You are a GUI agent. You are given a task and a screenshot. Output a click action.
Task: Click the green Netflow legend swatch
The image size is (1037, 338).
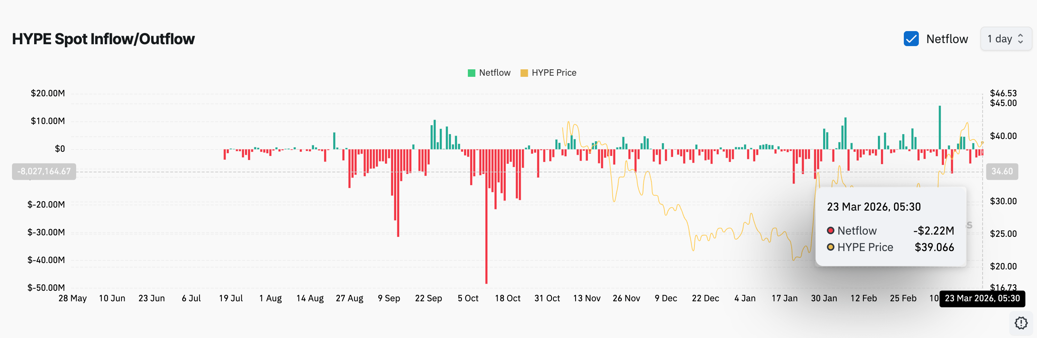(x=471, y=73)
